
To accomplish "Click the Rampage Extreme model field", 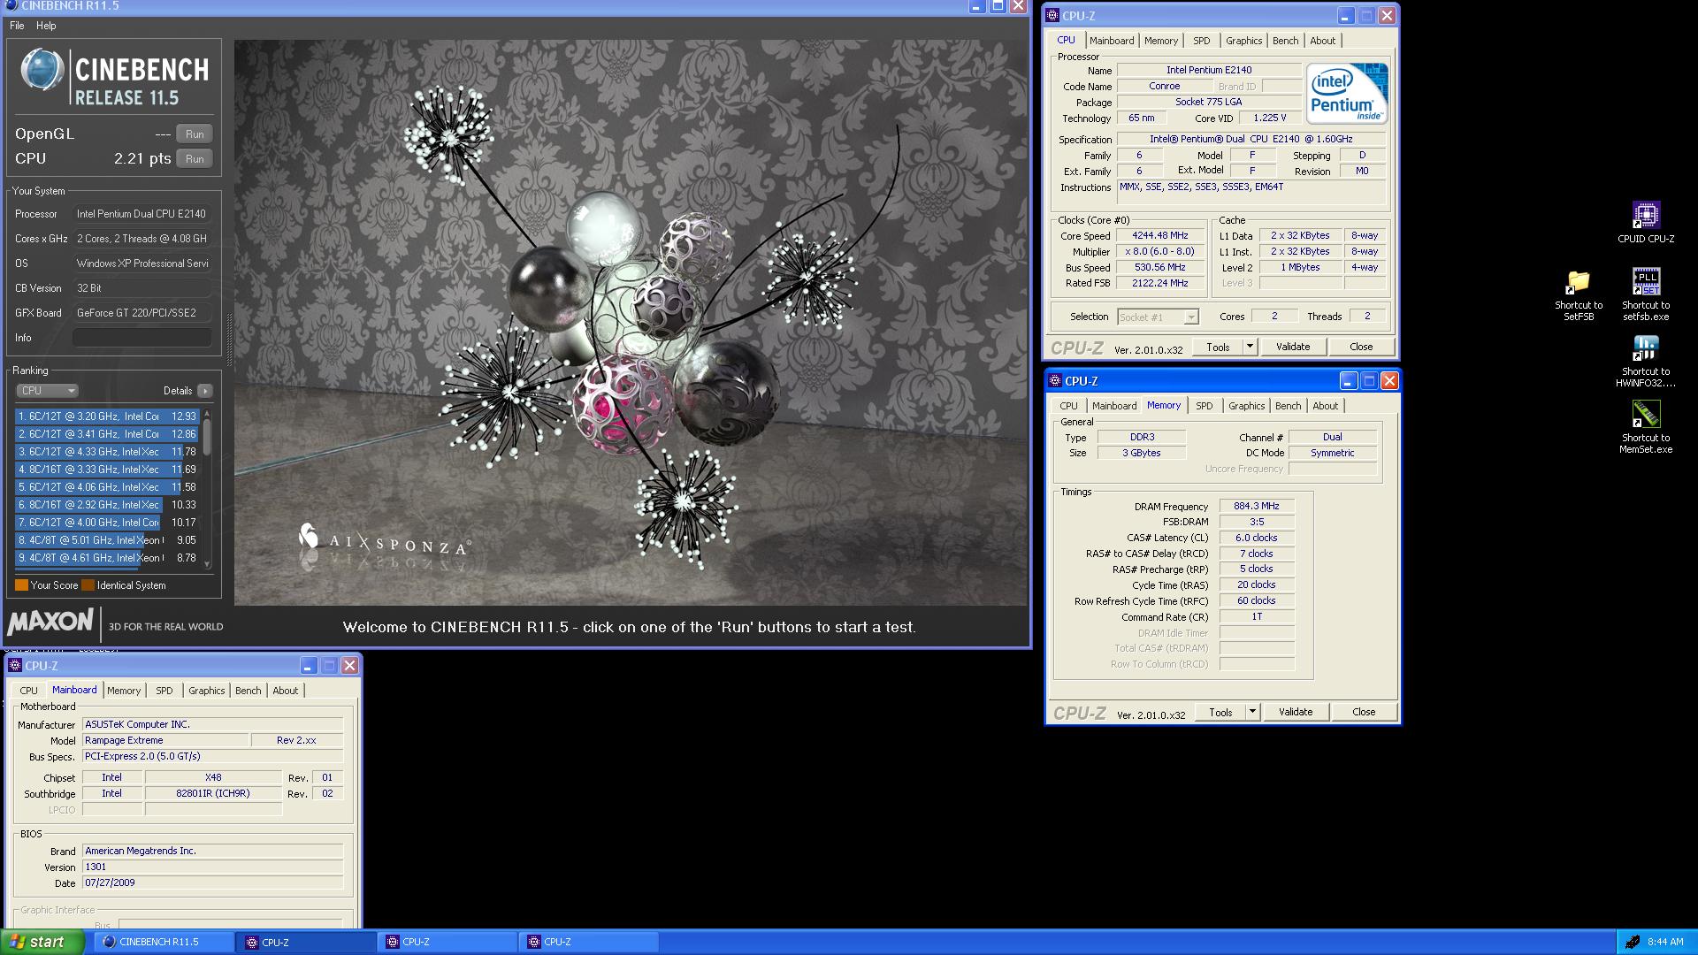I will [164, 741].
